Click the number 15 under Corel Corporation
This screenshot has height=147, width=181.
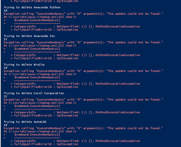[6, 97]
